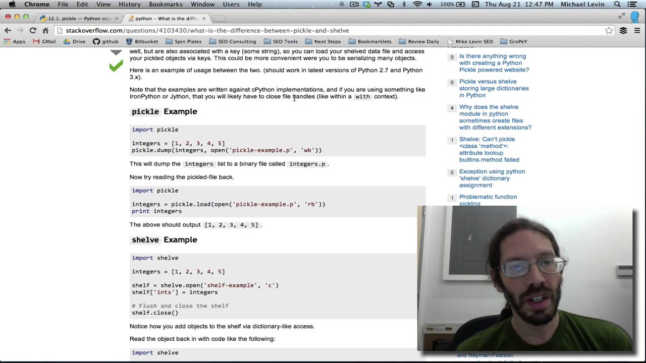This screenshot has height=363, width=646.
Task: Open the github bookmark
Action: pyautogui.click(x=105, y=41)
